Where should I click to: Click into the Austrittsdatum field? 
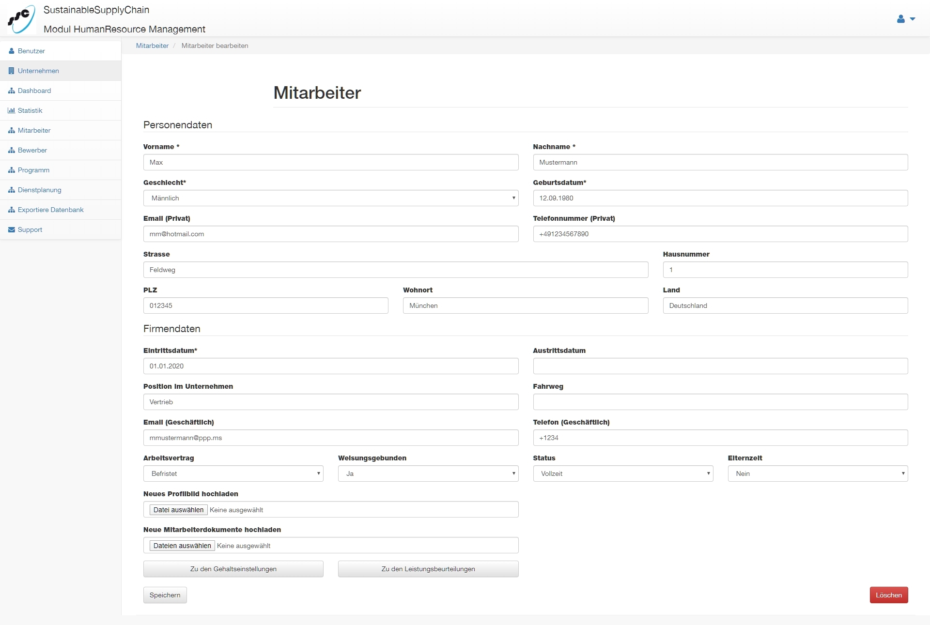(x=720, y=366)
